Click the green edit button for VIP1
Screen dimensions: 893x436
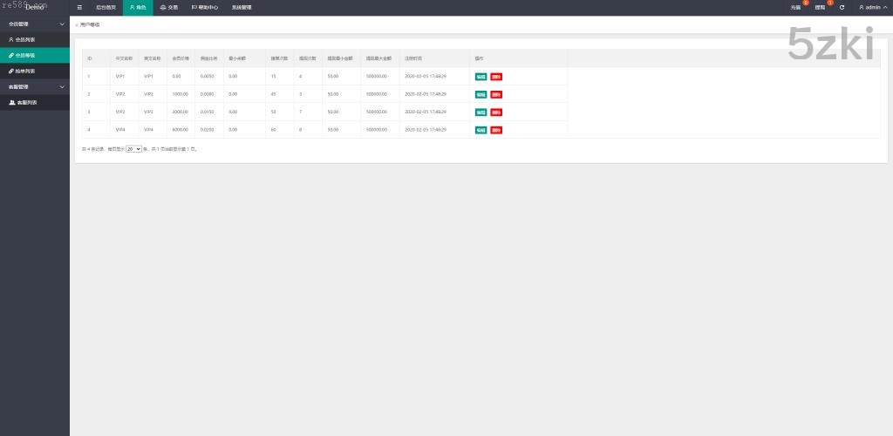point(481,77)
